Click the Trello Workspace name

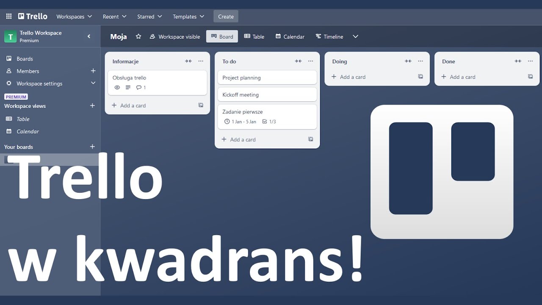click(x=41, y=33)
